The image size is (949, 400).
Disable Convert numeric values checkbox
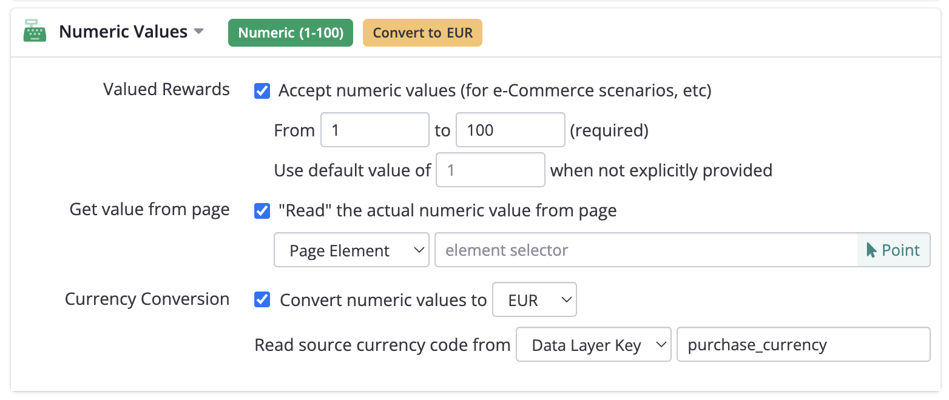click(262, 299)
